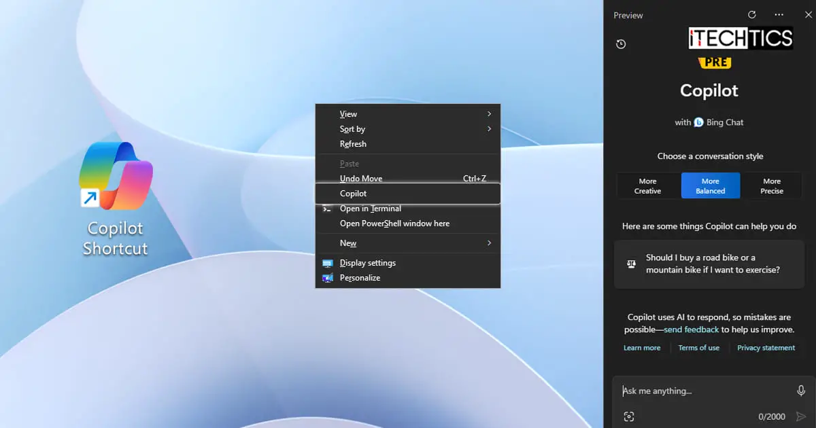This screenshot has width=816, height=428.
Task: Choose Open in Terminal
Action: 408,209
